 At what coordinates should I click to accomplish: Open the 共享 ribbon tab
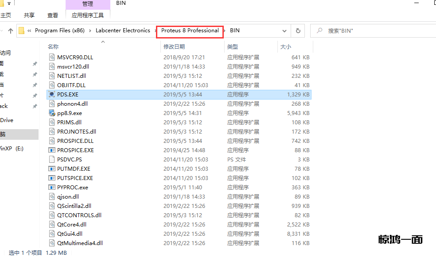pos(29,15)
